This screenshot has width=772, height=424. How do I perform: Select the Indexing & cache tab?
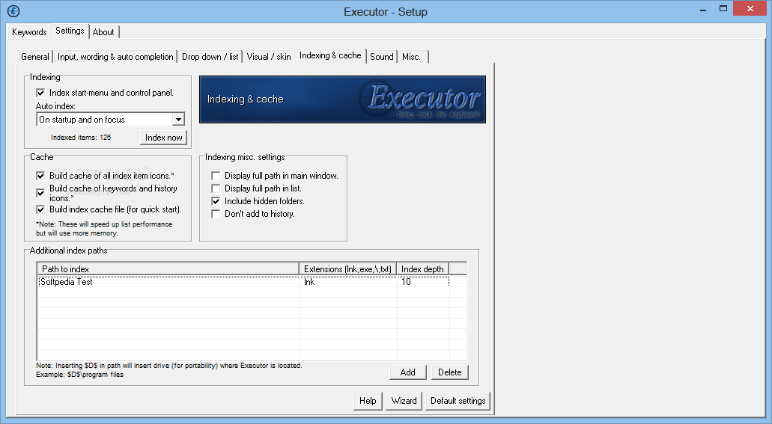pos(330,55)
